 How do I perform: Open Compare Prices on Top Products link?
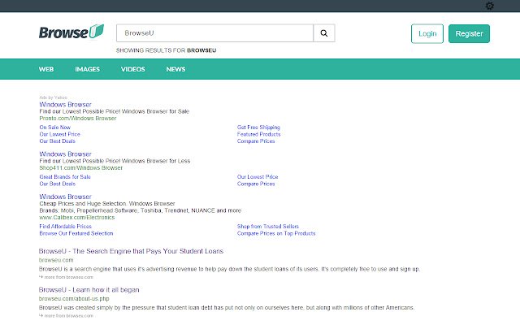tap(276, 233)
